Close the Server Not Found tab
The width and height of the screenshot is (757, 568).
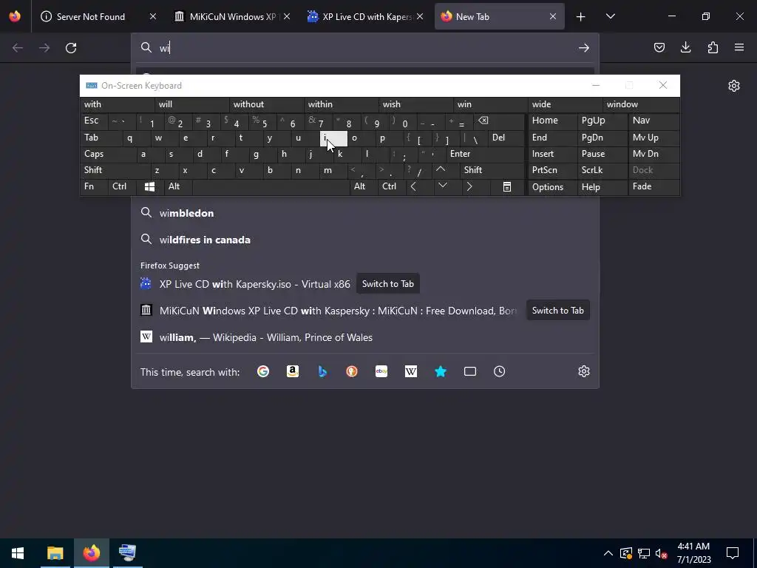[x=152, y=17]
